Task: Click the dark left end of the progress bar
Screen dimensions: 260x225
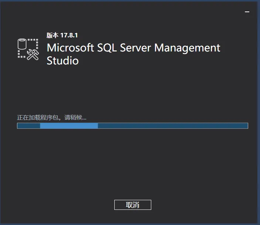Action: coord(28,126)
